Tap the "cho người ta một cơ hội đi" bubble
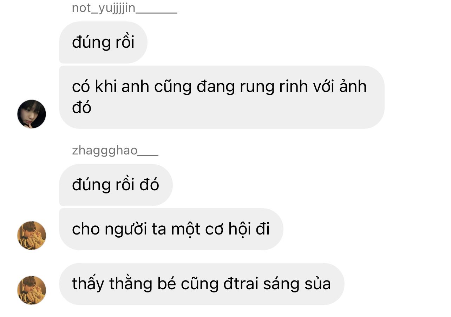This screenshot has height=317, width=451. pyautogui.click(x=171, y=229)
